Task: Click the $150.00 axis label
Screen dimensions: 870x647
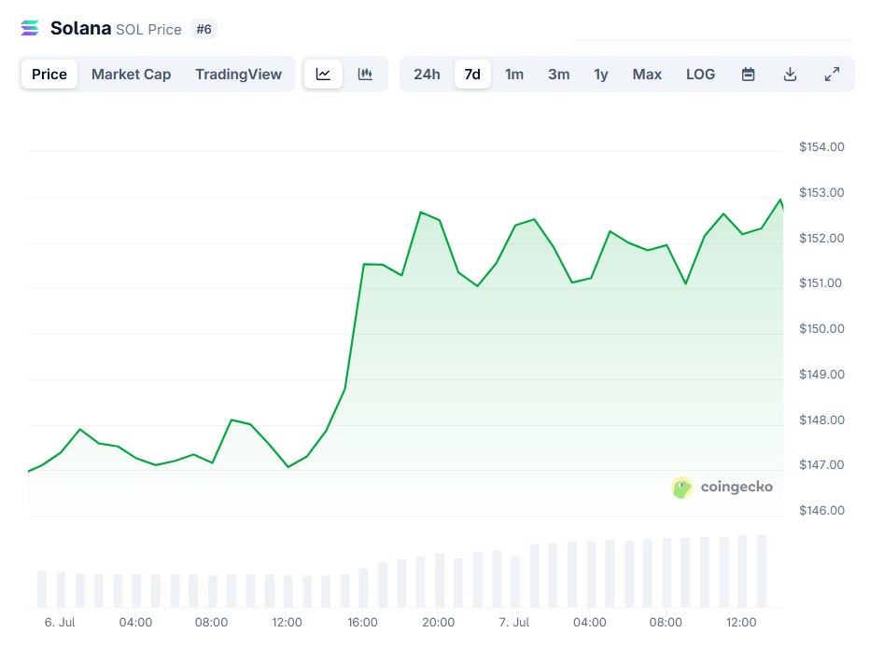Action: 821,328
